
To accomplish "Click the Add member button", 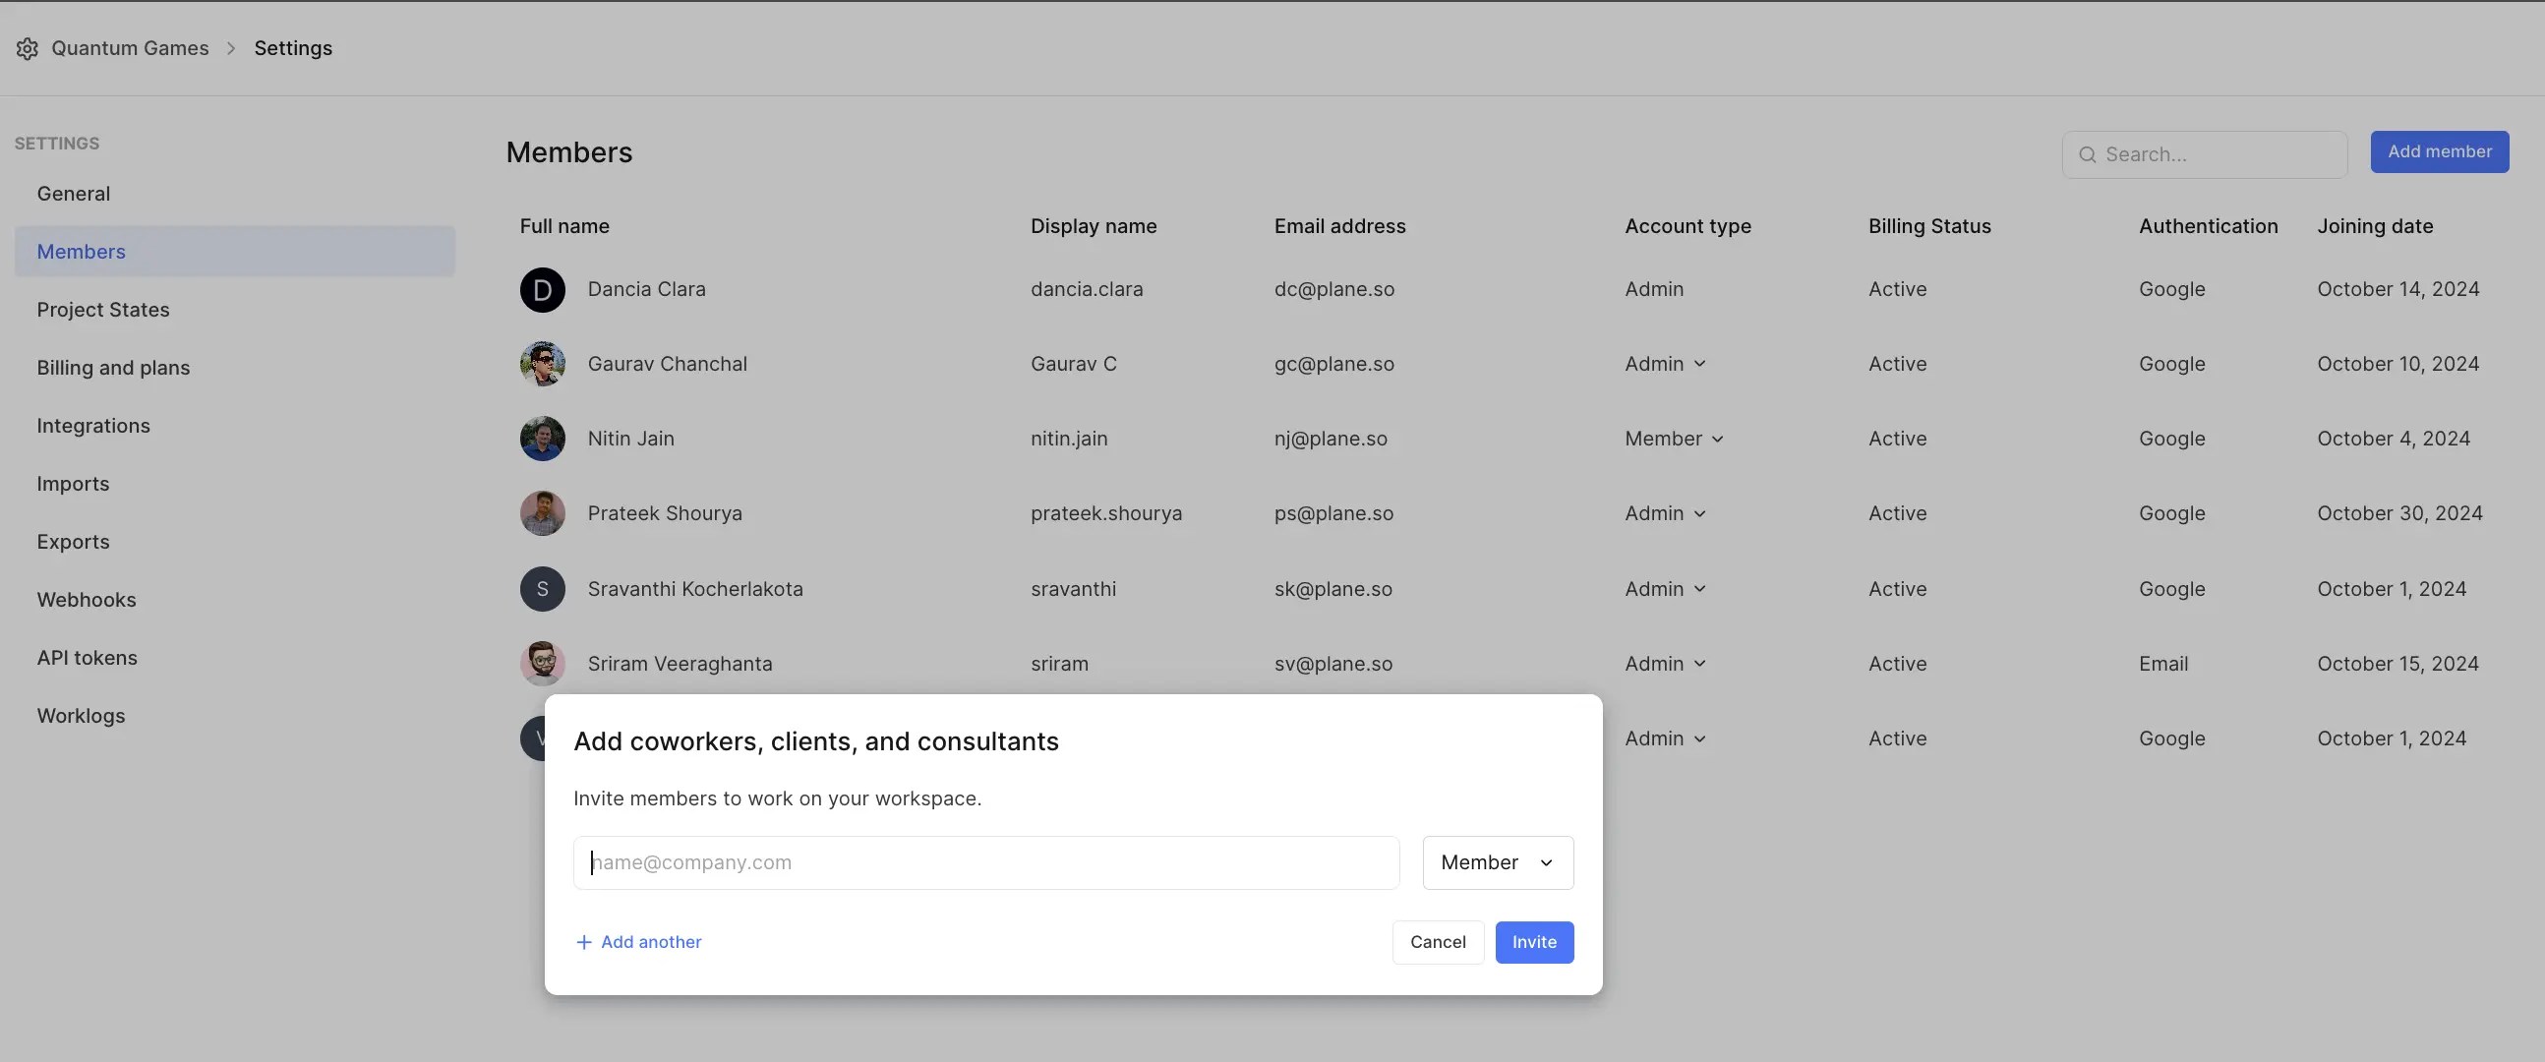I will 2438,152.
